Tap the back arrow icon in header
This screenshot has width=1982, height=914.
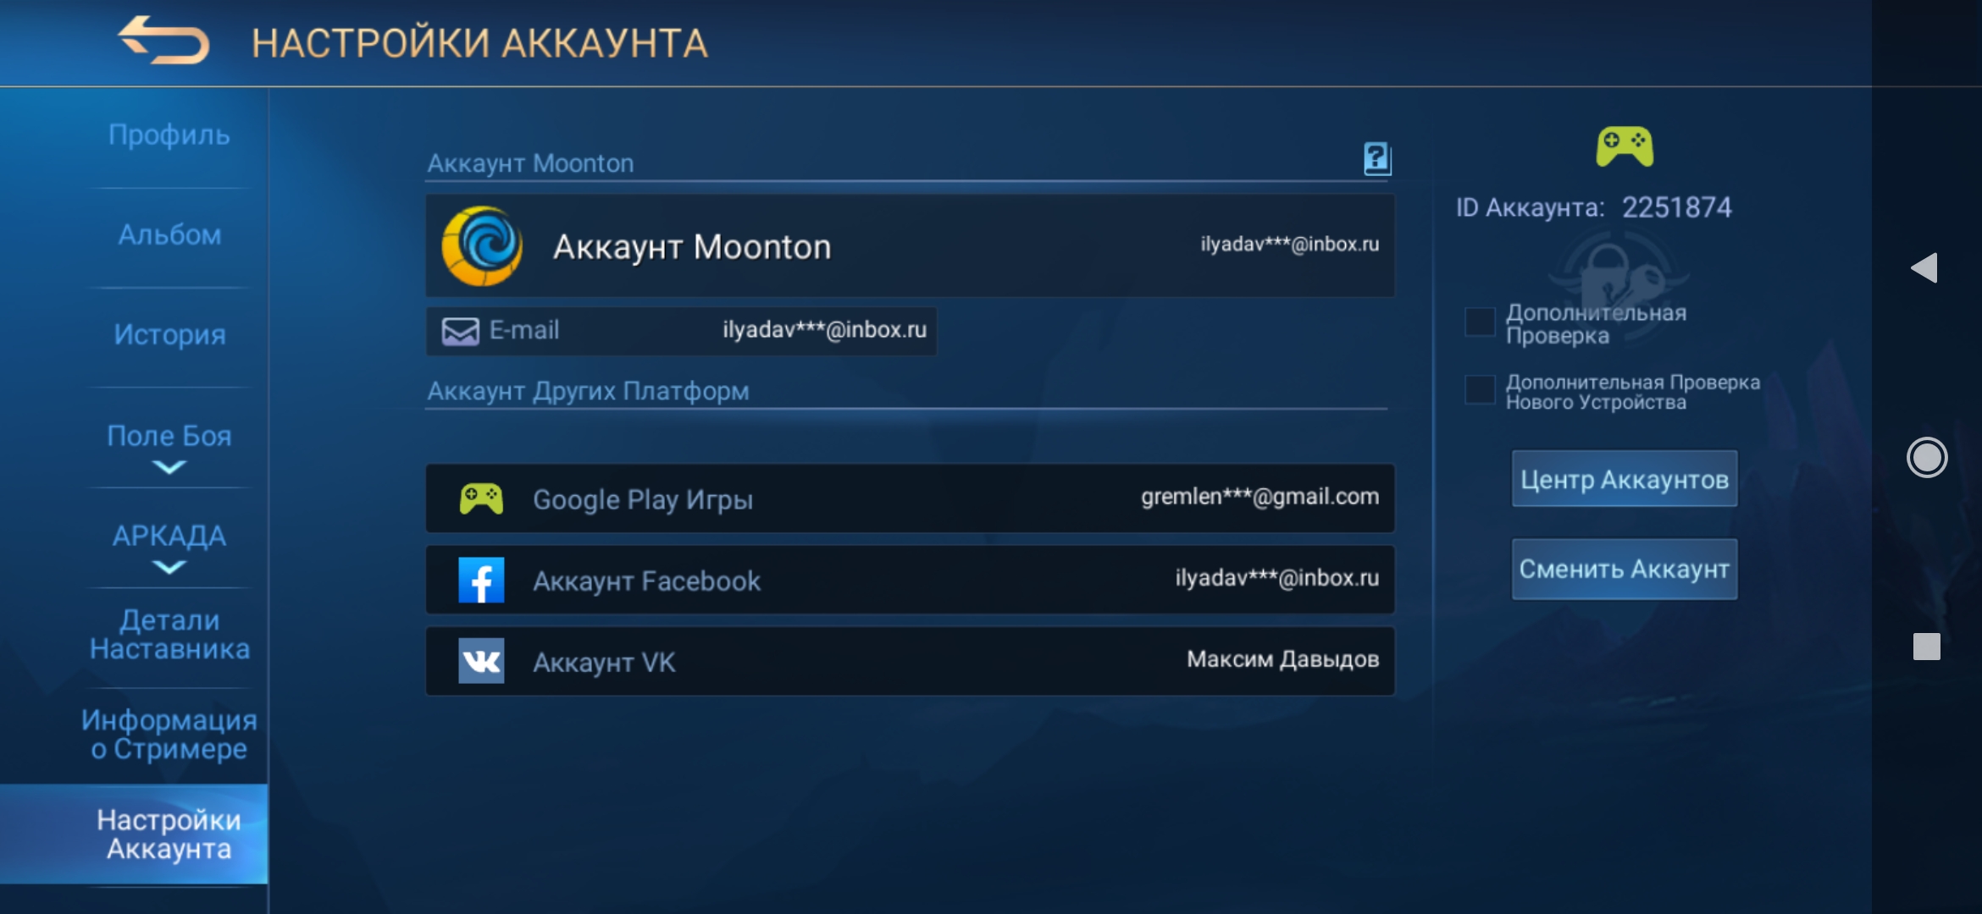[163, 40]
